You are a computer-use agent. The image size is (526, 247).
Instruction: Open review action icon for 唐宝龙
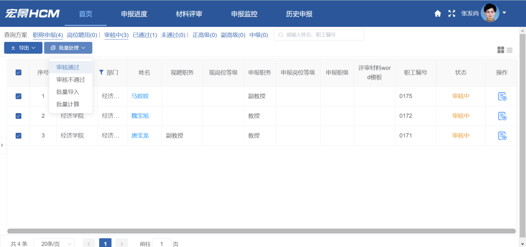[502, 136]
